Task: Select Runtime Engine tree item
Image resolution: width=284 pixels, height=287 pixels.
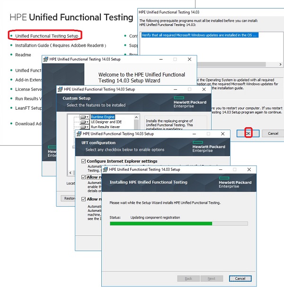Action: click(x=103, y=117)
